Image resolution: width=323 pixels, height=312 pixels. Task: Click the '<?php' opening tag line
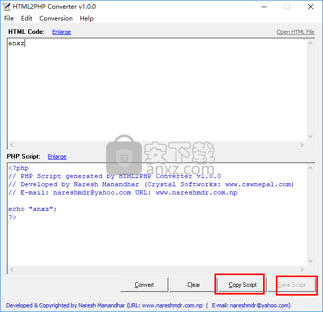pos(18,168)
